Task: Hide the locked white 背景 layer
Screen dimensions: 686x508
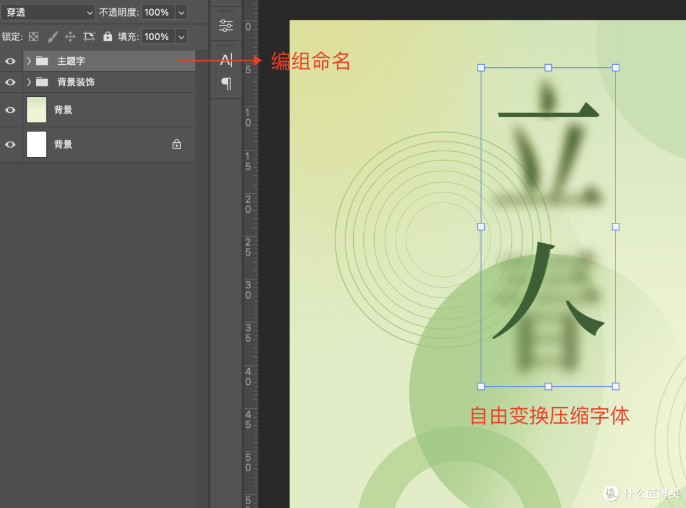Action: [x=11, y=144]
